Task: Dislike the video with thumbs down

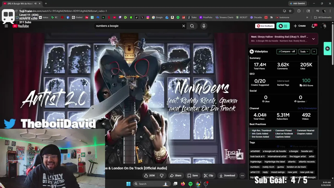Action: [162, 175]
